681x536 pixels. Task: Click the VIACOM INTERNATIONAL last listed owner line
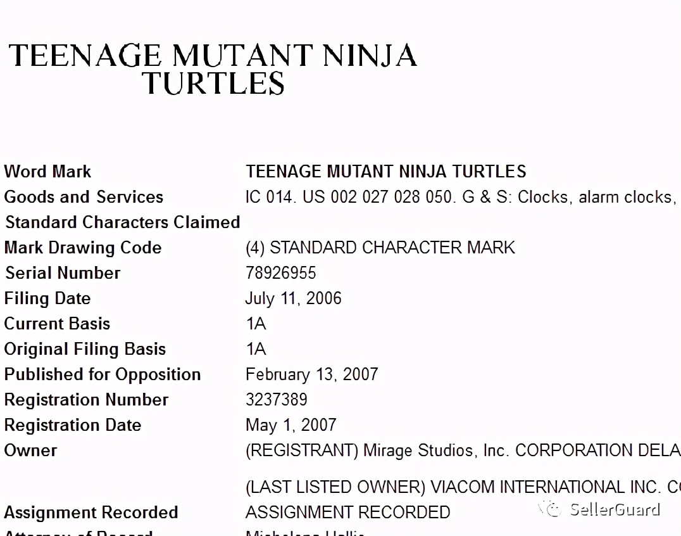(x=463, y=487)
